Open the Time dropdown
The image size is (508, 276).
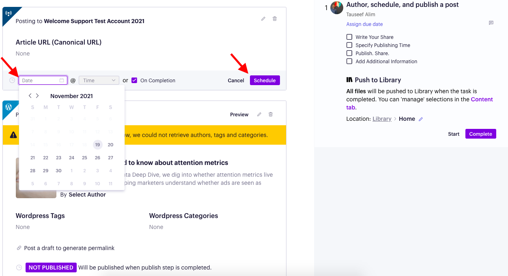click(x=99, y=80)
